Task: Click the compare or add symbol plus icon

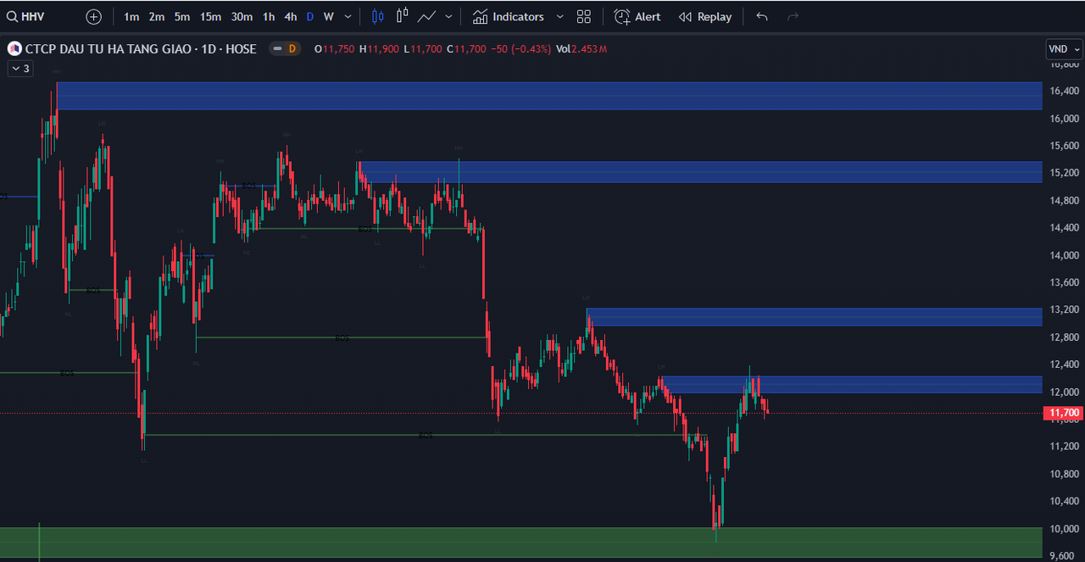Action: pos(94,16)
